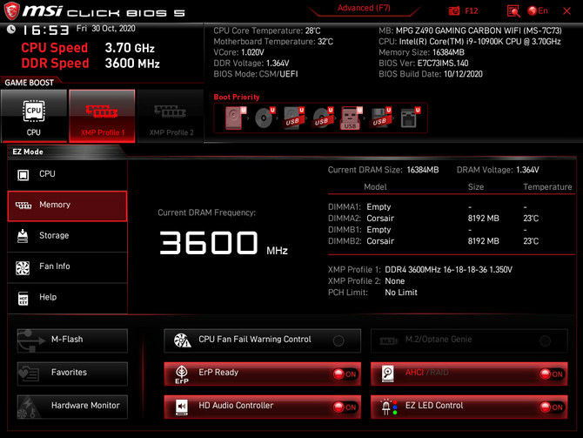
Task: Click the fan icon in sidebar
Action: pos(23,267)
